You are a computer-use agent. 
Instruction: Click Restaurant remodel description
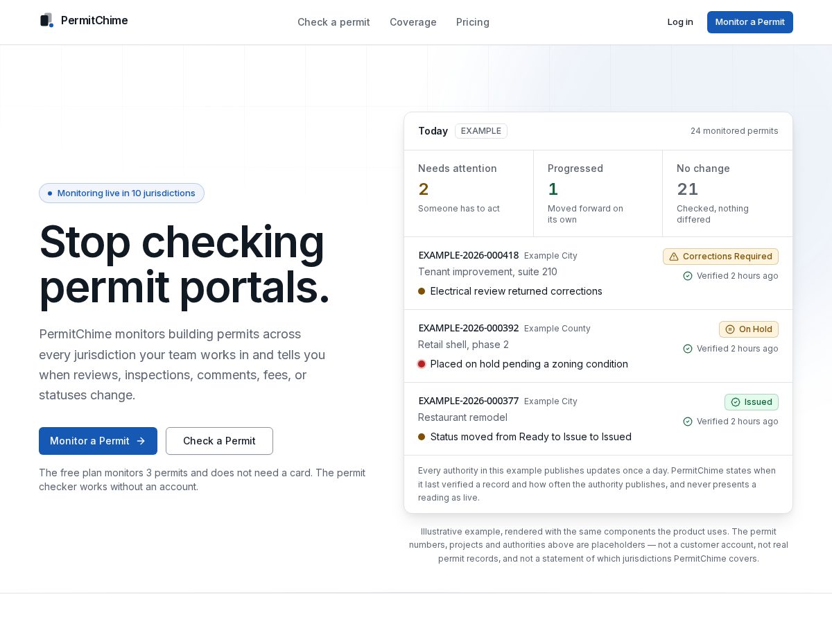pyautogui.click(x=462, y=417)
